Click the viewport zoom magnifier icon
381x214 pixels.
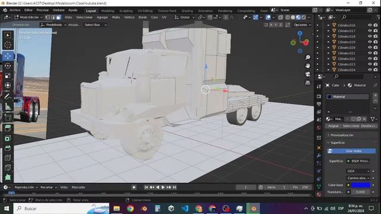tap(308, 57)
